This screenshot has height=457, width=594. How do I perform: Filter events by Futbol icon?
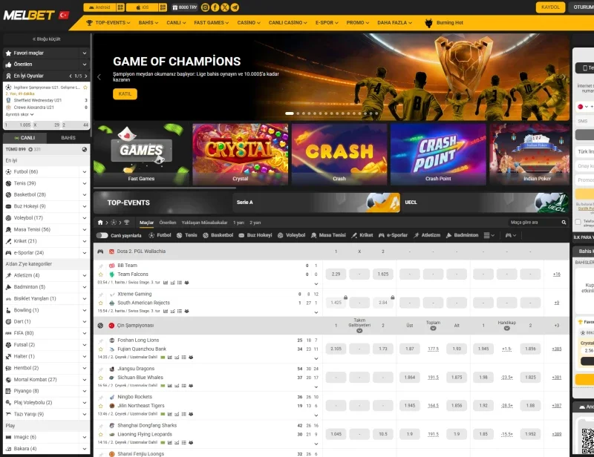[x=151, y=235]
